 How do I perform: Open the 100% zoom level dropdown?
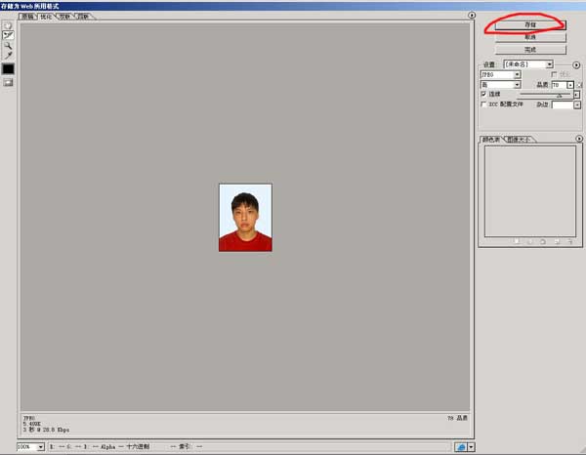[40, 446]
